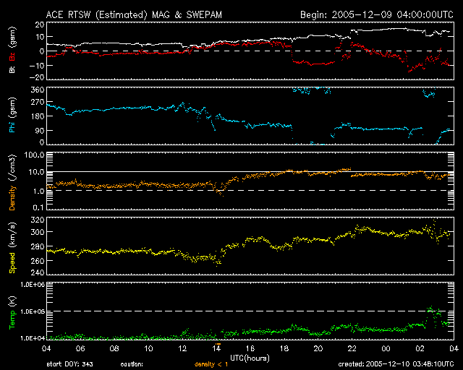
Task: Click the 'Phi (gsm)' axis label
Action: (x=12, y=115)
